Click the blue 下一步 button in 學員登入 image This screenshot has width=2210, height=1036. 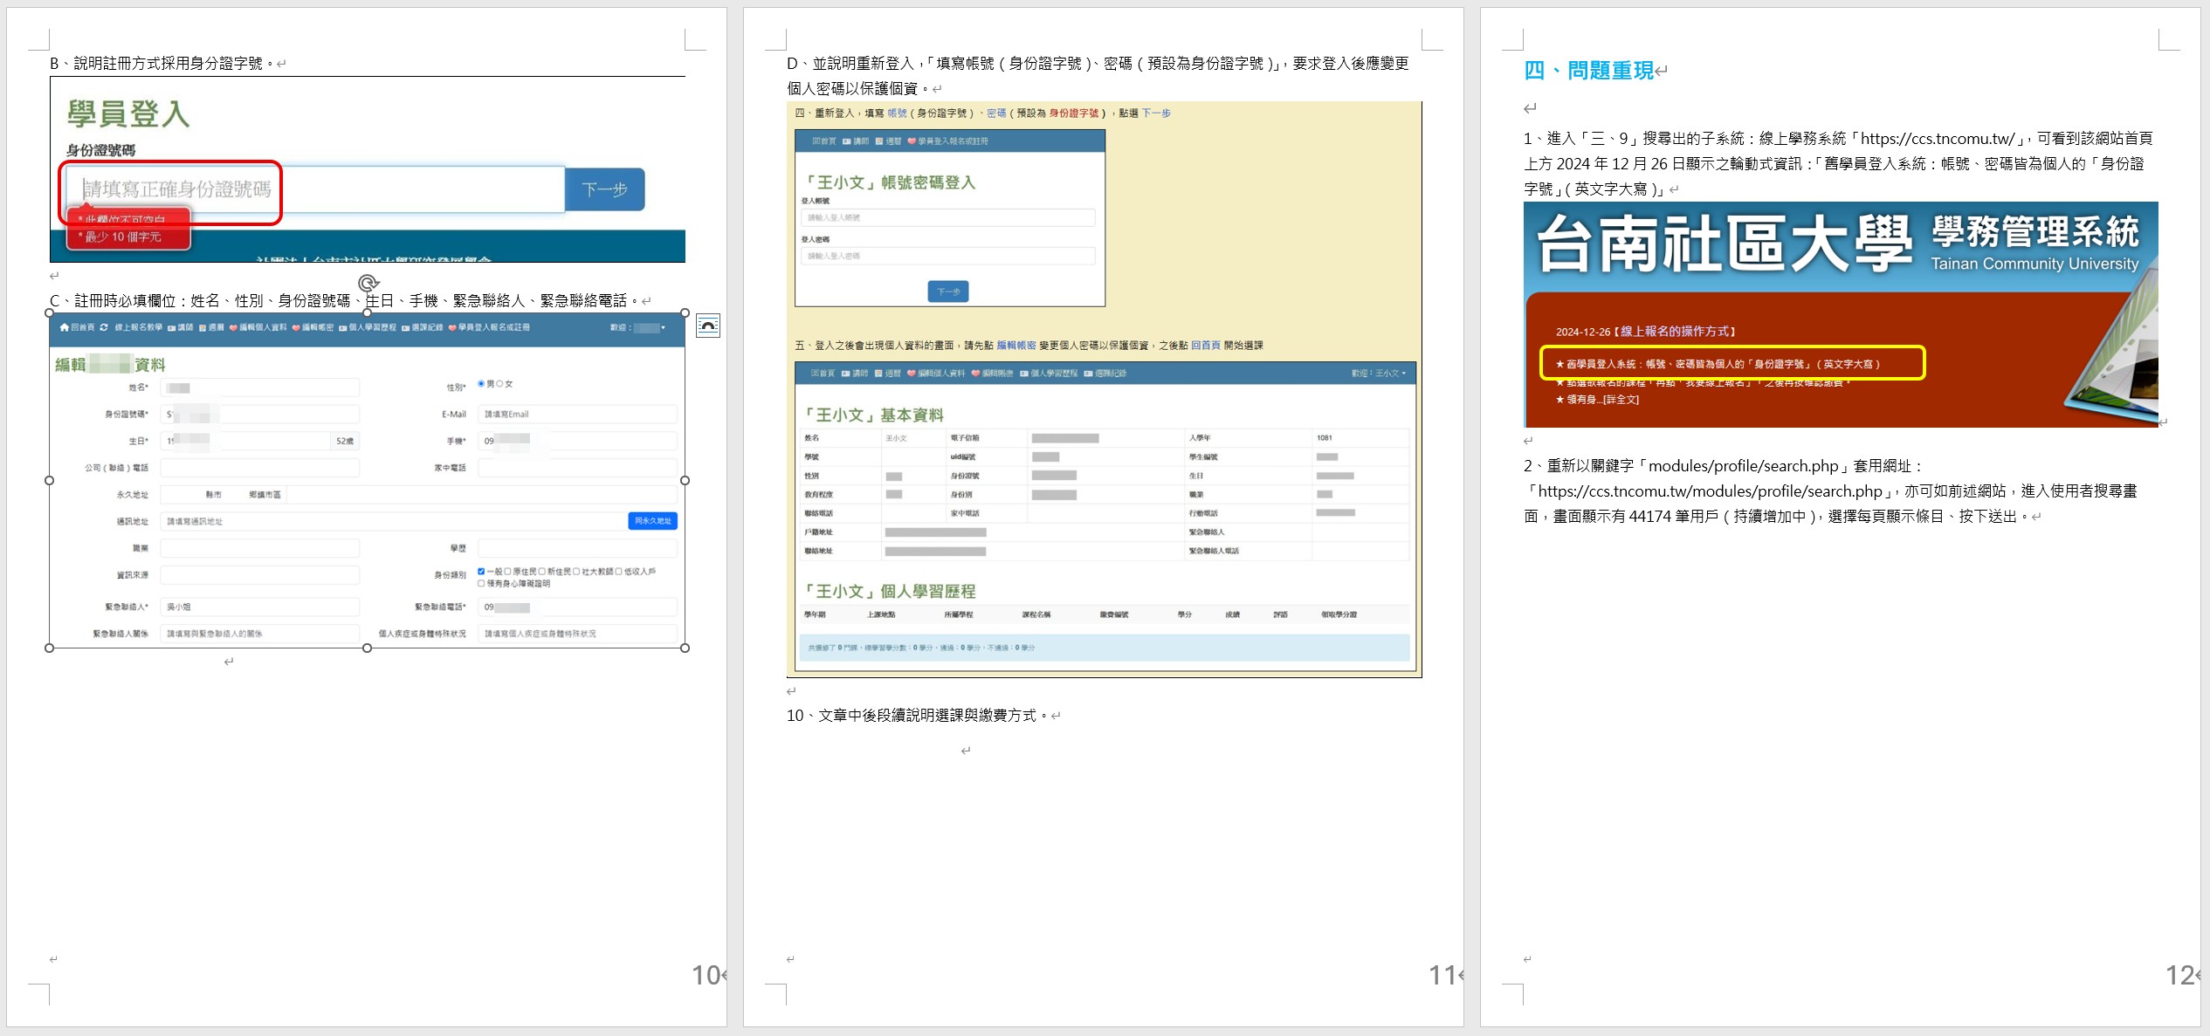pyautogui.click(x=605, y=189)
